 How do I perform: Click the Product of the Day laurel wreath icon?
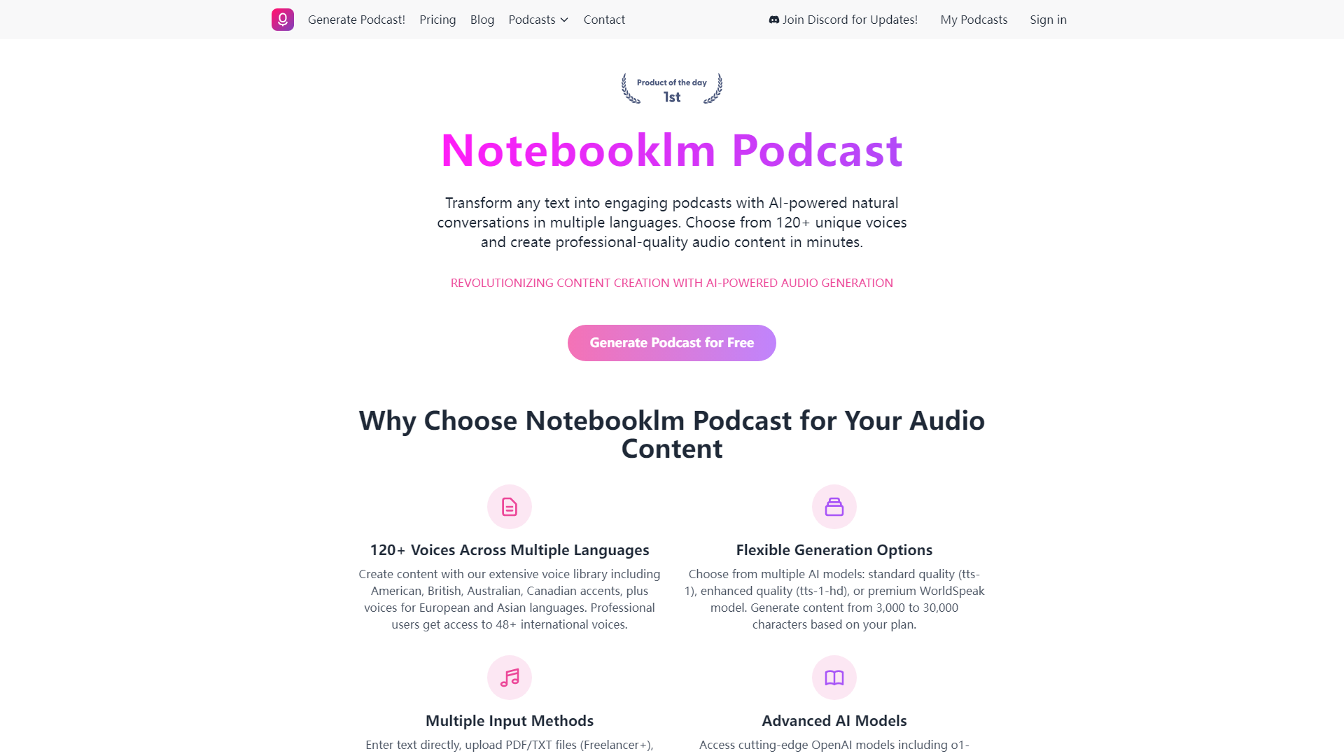point(672,87)
